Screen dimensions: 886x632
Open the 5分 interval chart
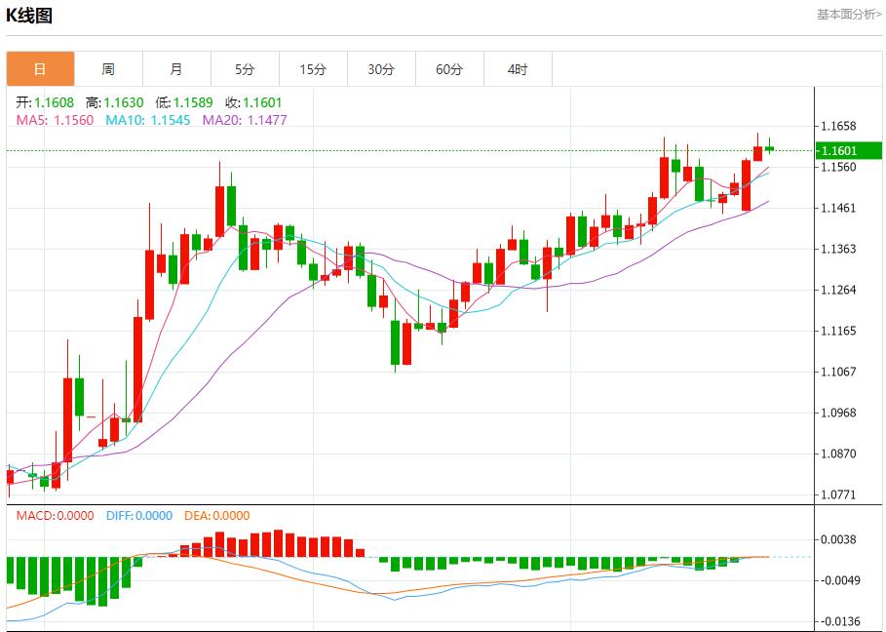coord(245,69)
